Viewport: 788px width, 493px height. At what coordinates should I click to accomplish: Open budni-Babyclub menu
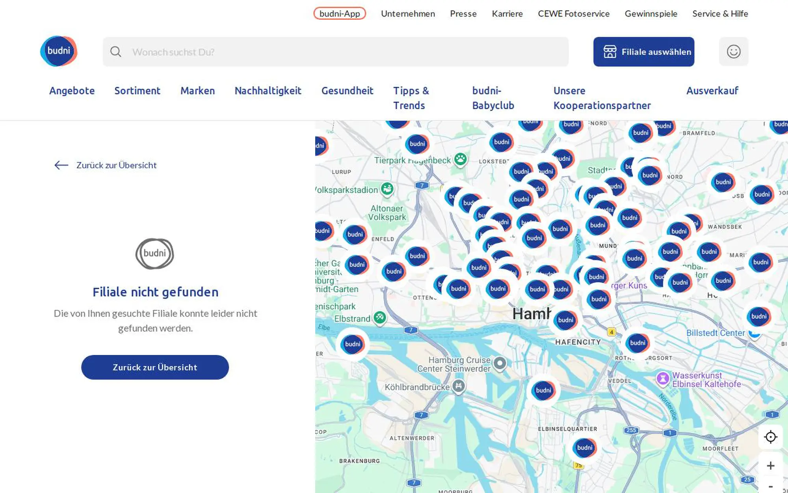(493, 98)
